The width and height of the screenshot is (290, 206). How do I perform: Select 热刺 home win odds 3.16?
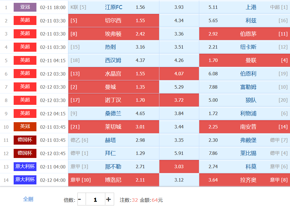[x=114, y=47]
